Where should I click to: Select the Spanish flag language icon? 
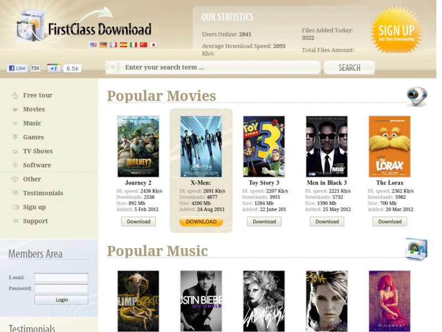click(x=123, y=45)
